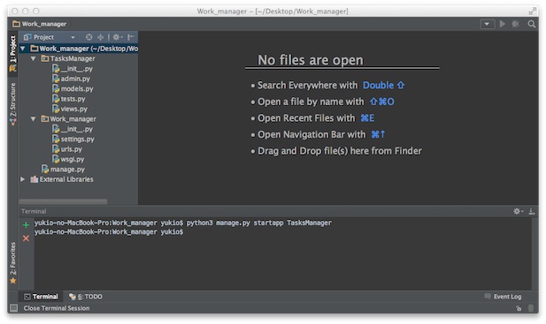
Task: Switch to the 6: TODO tab
Action: pyautogui.click(x=86, y=297)
